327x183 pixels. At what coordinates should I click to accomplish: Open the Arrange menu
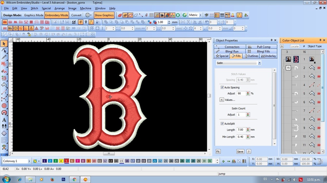click(60, 8)
